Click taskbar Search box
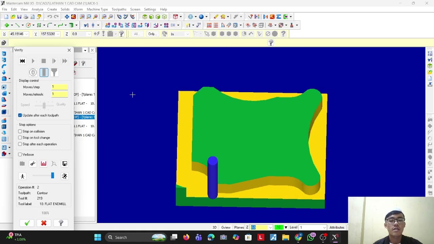Image resolution: width=434 pixels, height=244 pixels. pyautogui.click(x=136, y=237)
